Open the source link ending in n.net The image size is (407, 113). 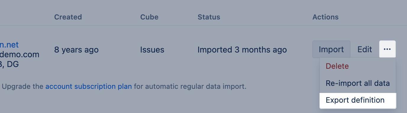coord(9,45)
